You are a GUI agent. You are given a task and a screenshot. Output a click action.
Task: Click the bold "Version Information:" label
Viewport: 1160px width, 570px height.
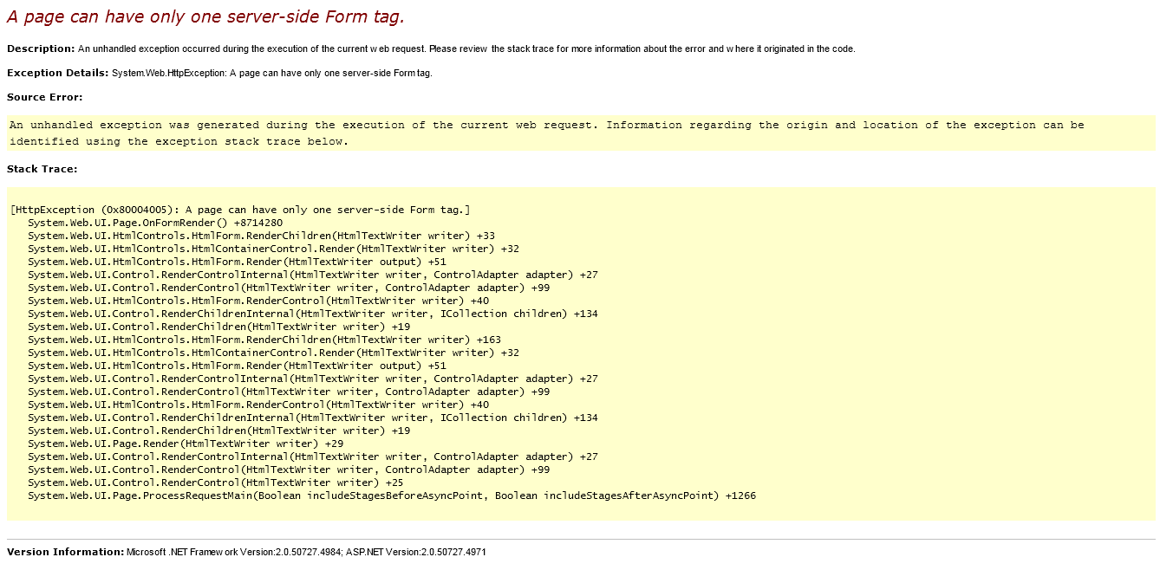coord(65,552)
